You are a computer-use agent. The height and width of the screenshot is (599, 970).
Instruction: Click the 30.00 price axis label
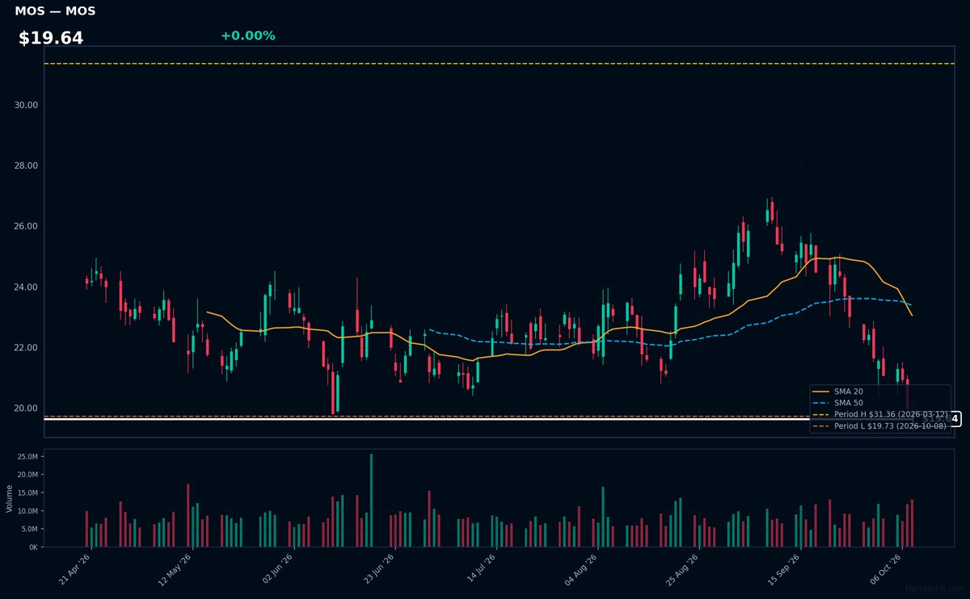click(x=27, y=105)
